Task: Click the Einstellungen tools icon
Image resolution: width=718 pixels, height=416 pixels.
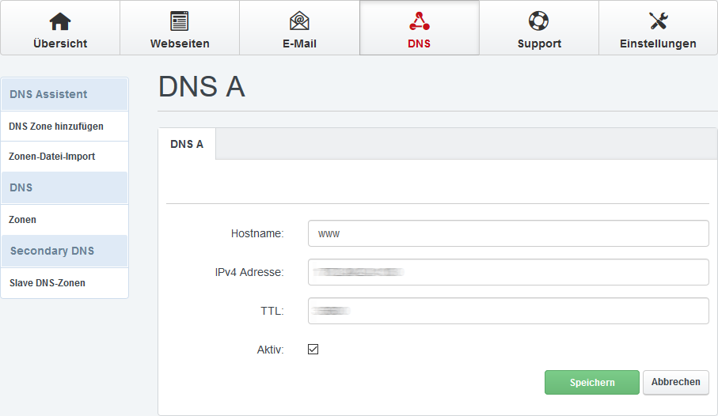Action: (658, 21)
